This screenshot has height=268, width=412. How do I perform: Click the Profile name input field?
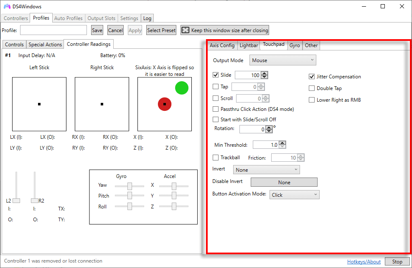53,30
